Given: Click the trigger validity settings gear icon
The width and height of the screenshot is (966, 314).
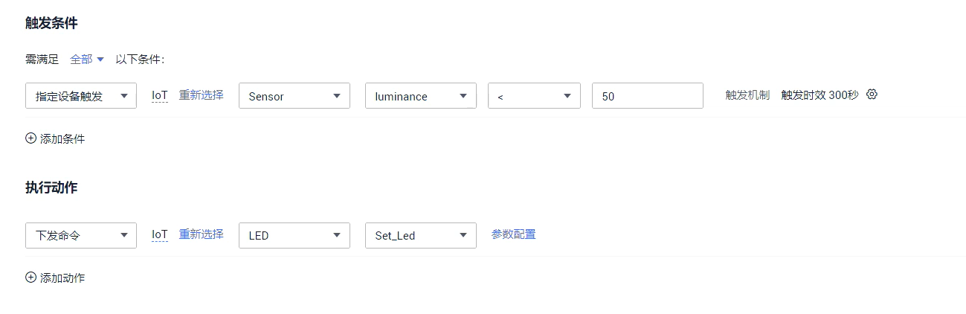Looking at the screenshot, I should tap(872, 94).
